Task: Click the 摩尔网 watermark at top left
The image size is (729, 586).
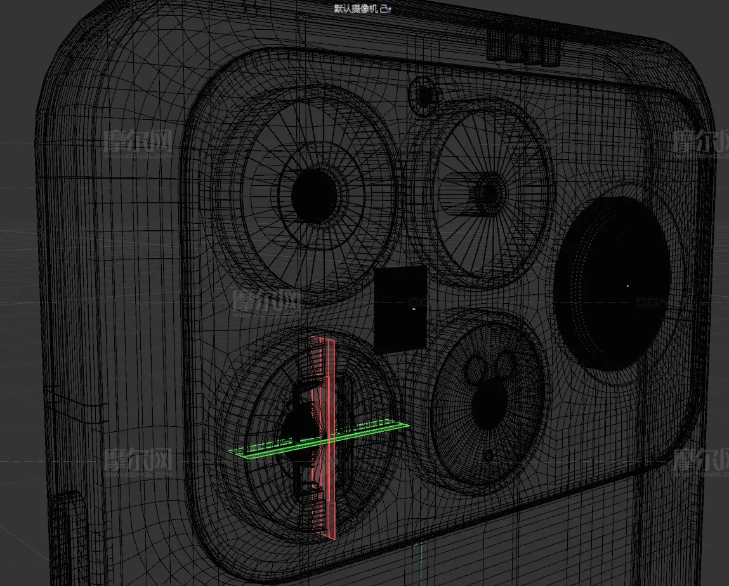Action: tap(138, 144)
